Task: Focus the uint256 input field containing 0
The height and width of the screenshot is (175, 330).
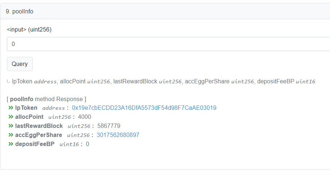Action: [x=168, y=44]
